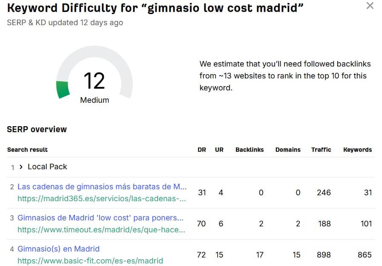Click the Traffic column header
Image resolution: width=382 pixels, height=266 pixels.
tap(321, 150)
